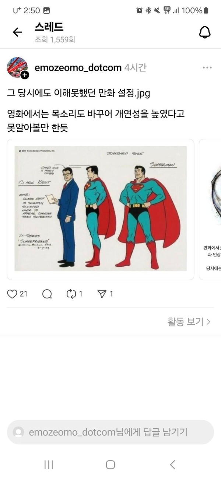
Task: Repost using the circular arrows icon
Action: (71, 294)
